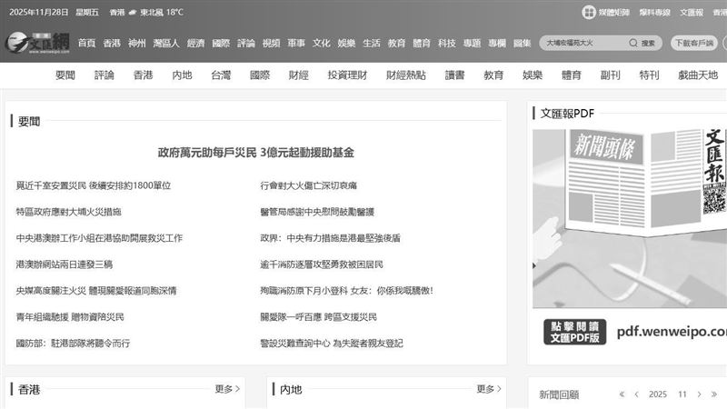Click the month 11 in 新聞回顧
This screenshot has height=409, width=727.
click(682, 394)
